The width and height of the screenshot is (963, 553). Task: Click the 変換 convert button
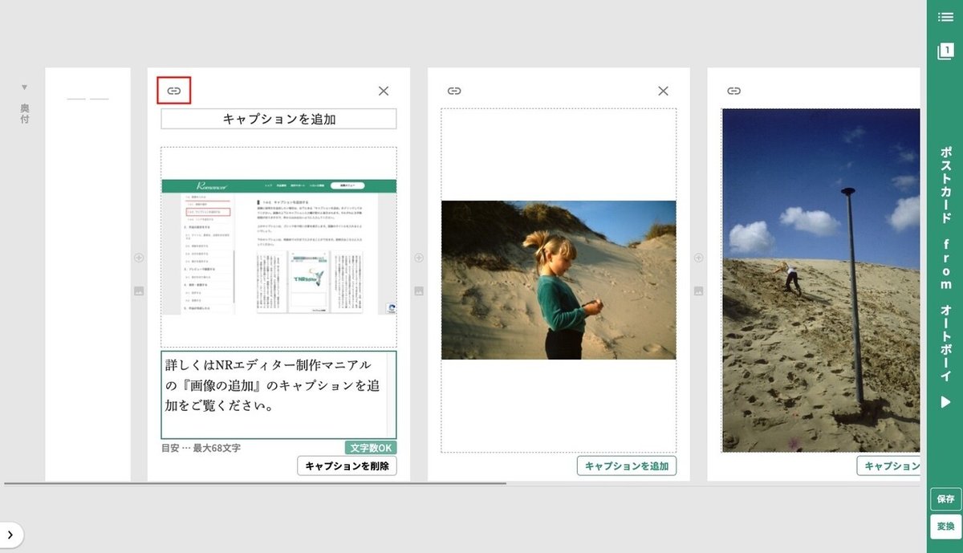click(x=945, y=527)
